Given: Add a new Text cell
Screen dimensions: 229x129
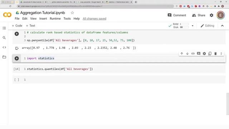Looking at the screenshot, I should (30, 25).
